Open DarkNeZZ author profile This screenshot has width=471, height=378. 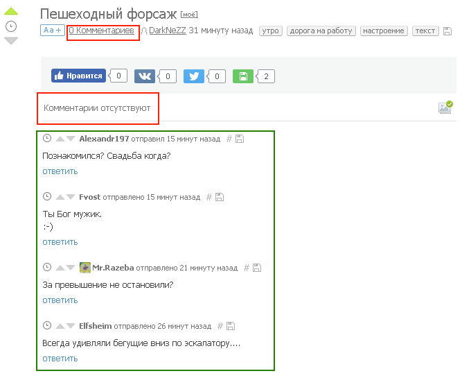coord(167,31)
